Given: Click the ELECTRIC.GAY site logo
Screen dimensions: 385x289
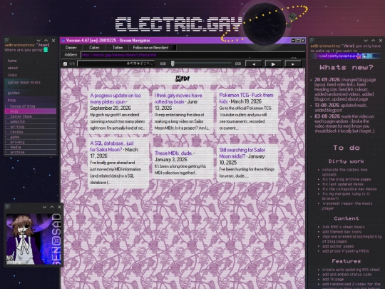Looking at the screenshot, I should [179, 24].
